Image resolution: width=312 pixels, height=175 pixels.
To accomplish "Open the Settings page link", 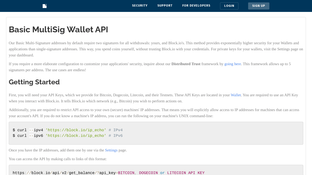I will coord(111,150).
